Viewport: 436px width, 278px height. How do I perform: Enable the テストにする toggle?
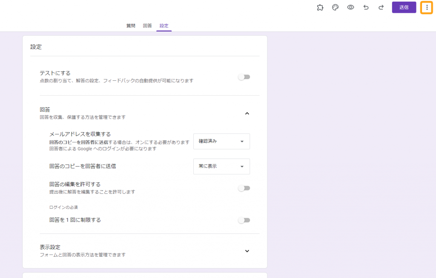pyautogui.click(x=244, y=77)
